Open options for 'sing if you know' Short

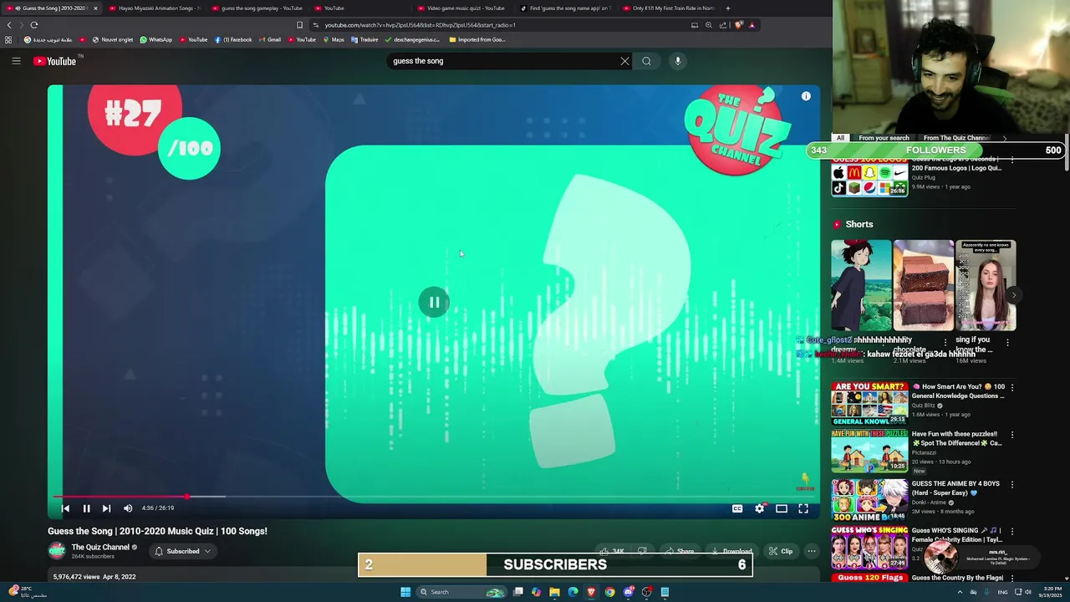1007,342
